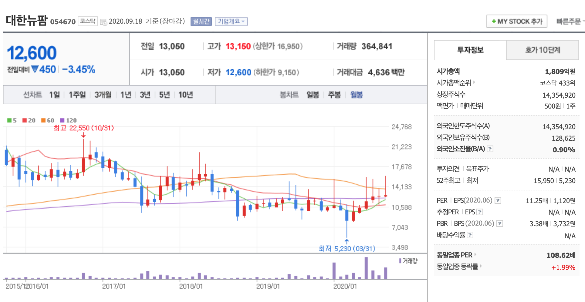Click the plus icon in MY STOCK 추가

coord(494,21)
